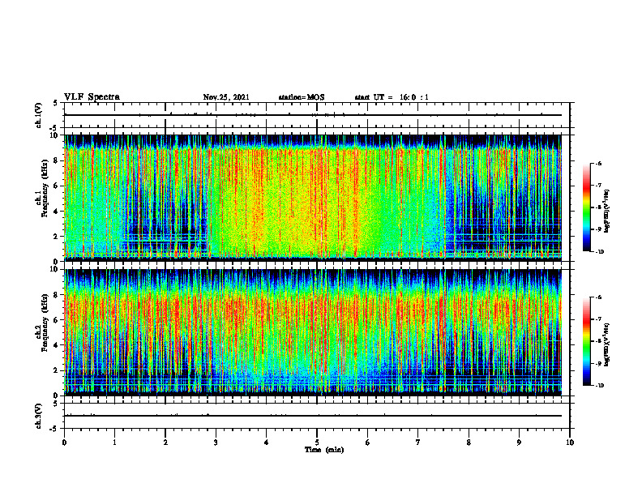Click the "5" tick on ch.1(V) axis
Viewport: 642px width, 496px height.
click(55, 103)
